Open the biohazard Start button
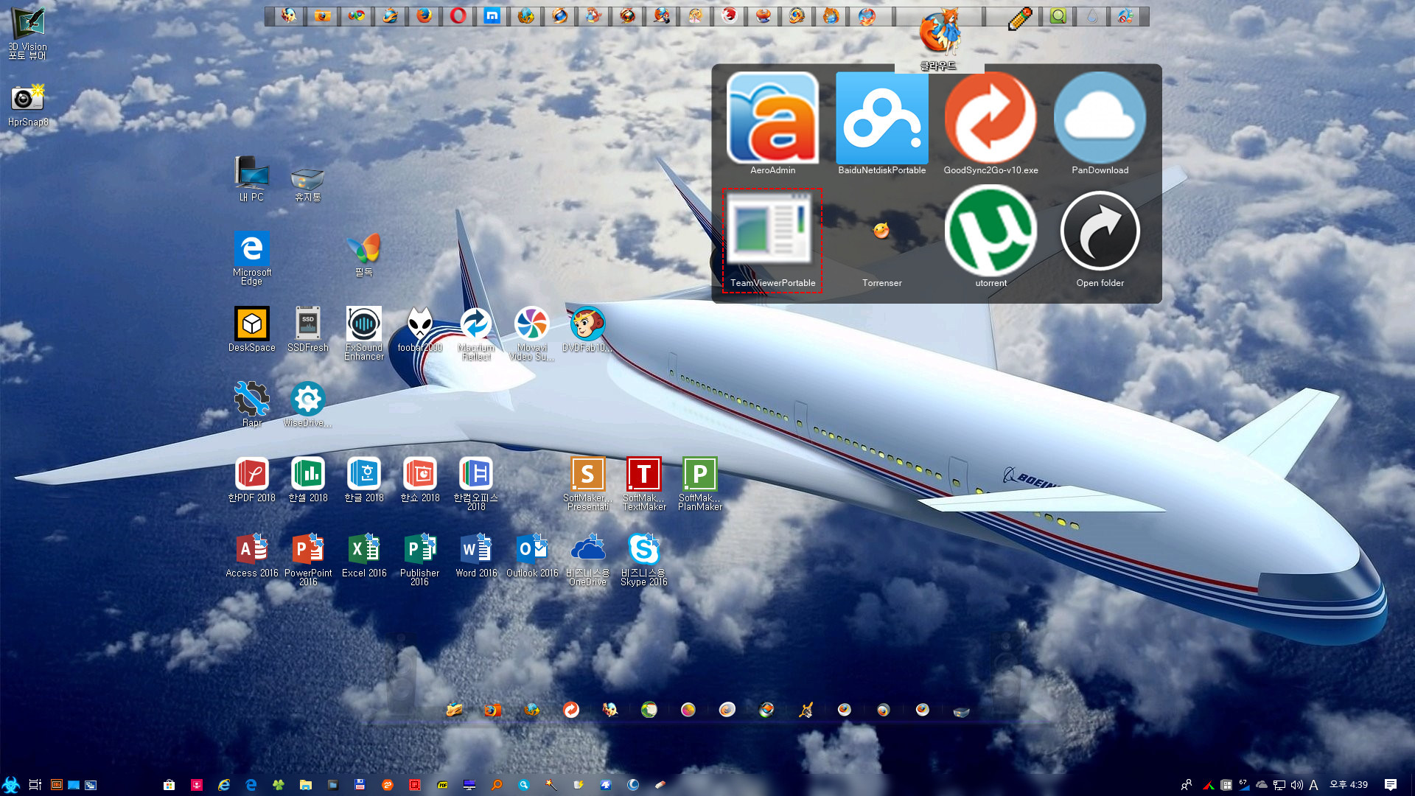The width and height of the screenshot is (1415, 796). (x=10, y=784)
